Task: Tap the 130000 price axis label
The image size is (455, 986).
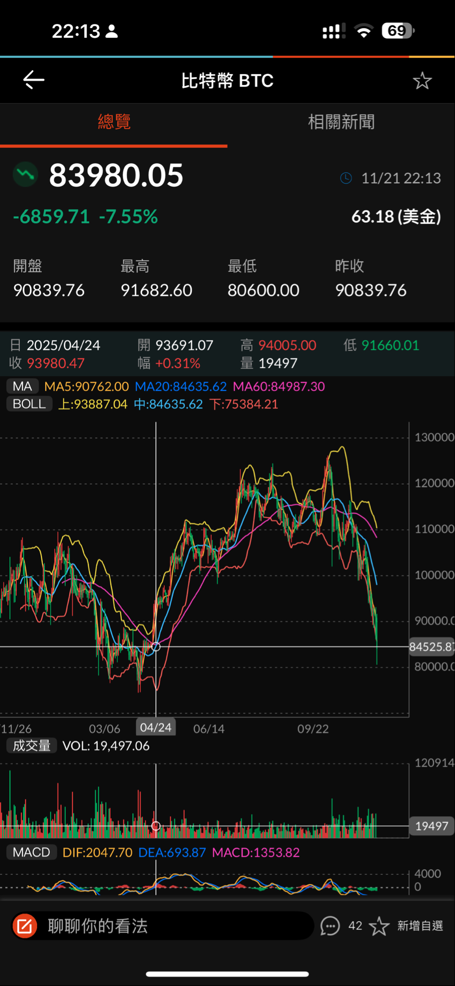Action: [x=434, y=437]
